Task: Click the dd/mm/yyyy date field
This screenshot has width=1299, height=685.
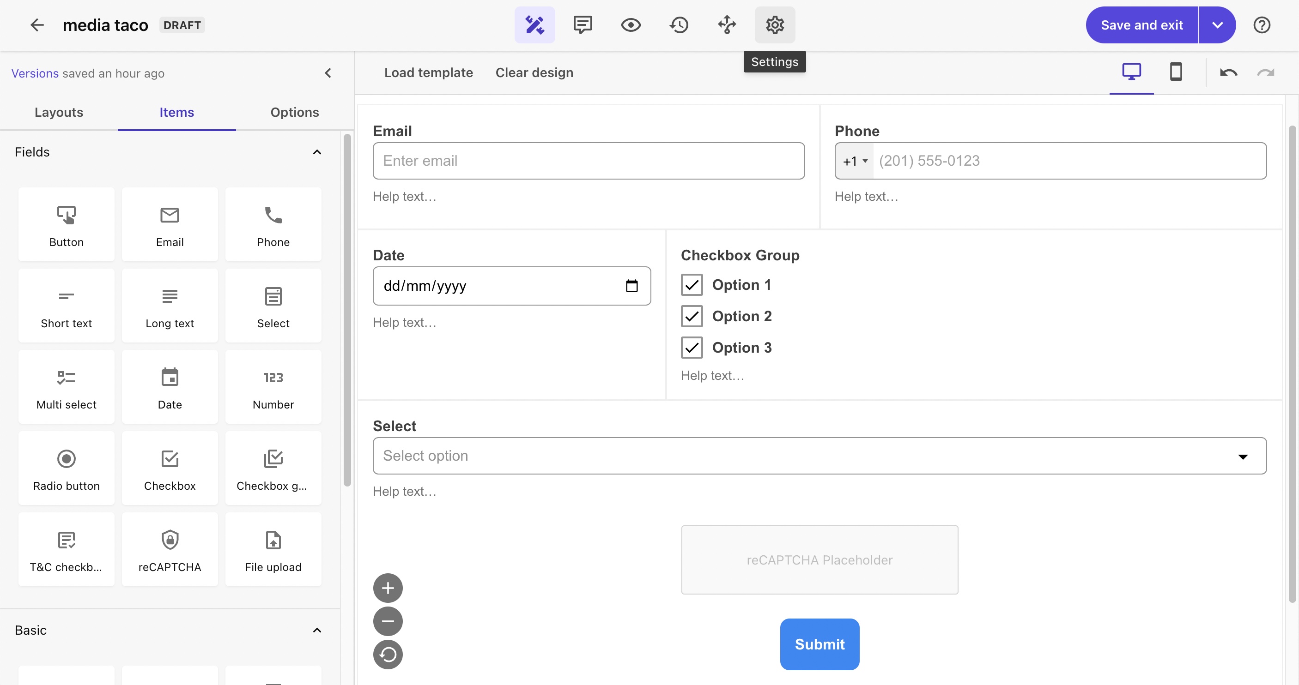Action: 511,286
